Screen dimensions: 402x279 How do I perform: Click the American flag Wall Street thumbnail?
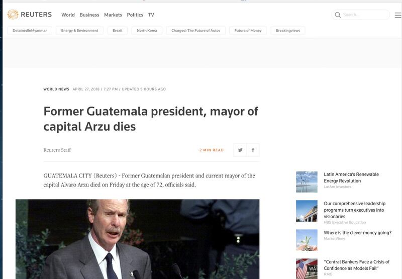(x=307, y=269)
